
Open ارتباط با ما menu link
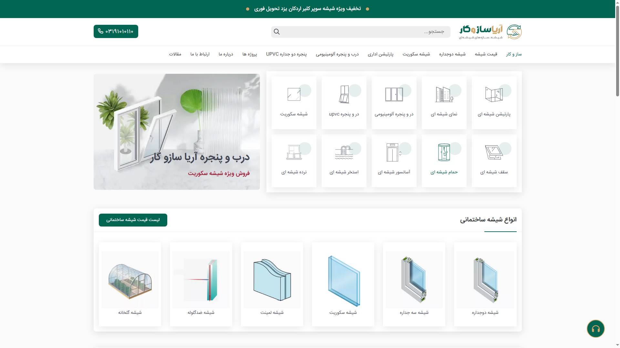tap(200, 54)
